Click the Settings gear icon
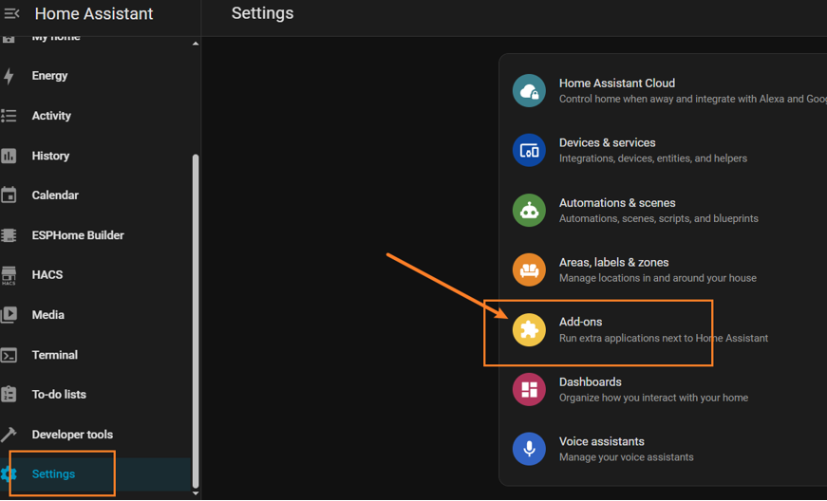The image size is (827, 501). click(9, 474)
